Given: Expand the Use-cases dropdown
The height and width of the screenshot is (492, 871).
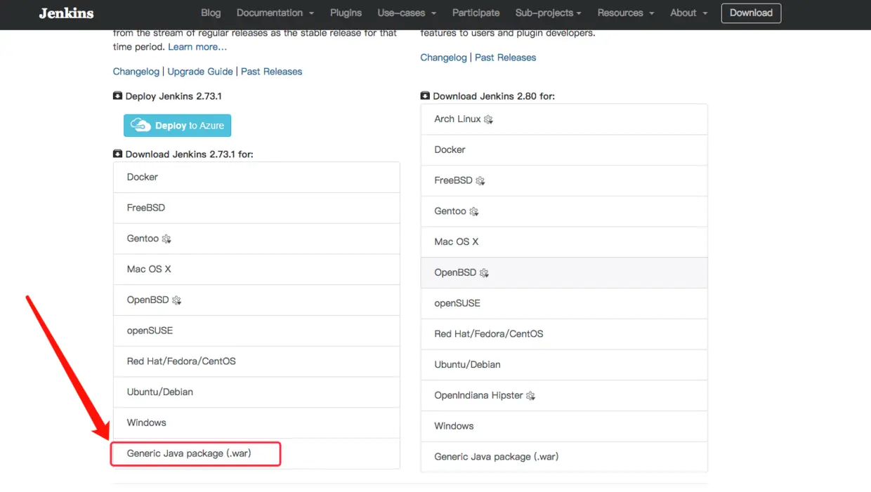Looking at the screenshot, I should pos(407,13).
